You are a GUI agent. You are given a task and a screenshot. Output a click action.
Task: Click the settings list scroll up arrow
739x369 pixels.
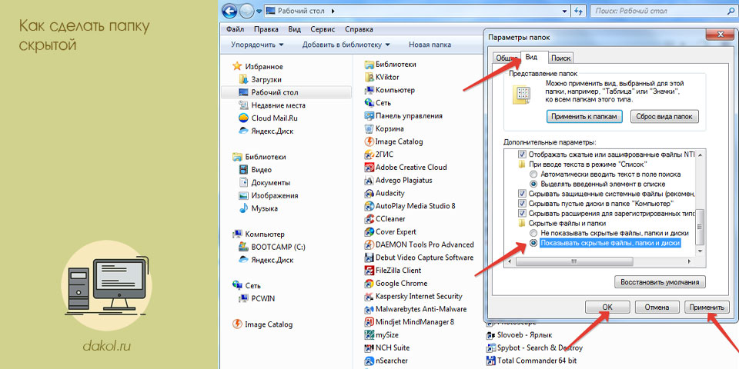[x=701, y=155]
